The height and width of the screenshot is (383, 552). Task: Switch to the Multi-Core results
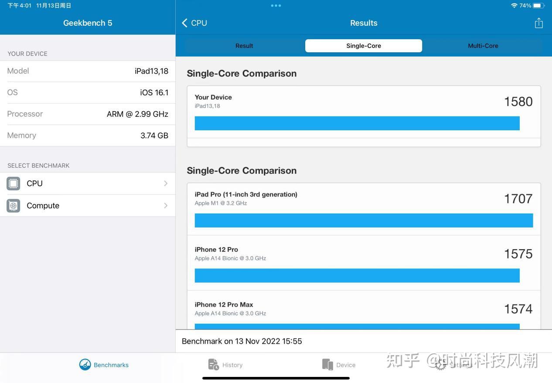pyautogui.click(x=483, y=45)
